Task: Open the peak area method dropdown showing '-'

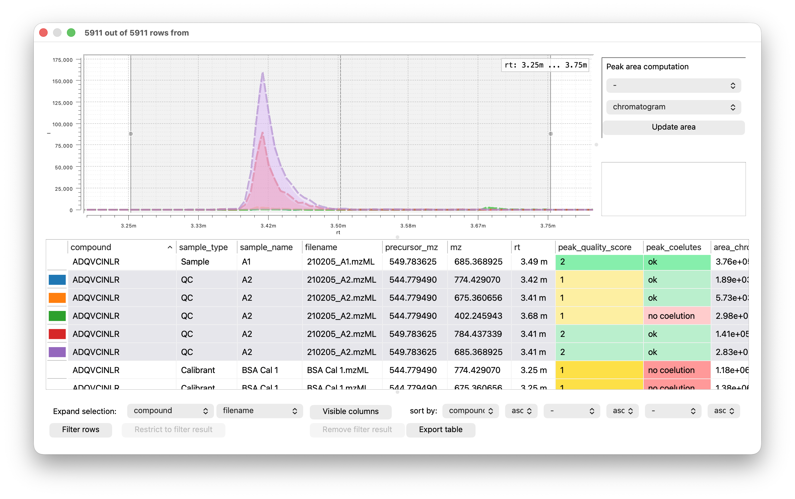Action: (673, 86)
